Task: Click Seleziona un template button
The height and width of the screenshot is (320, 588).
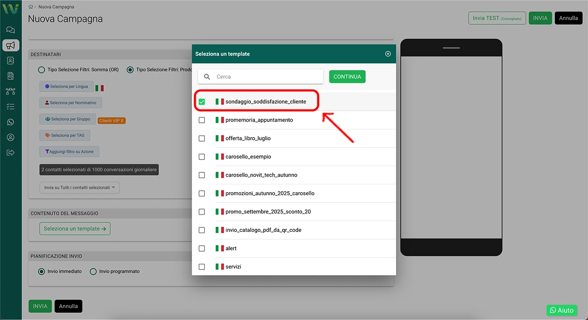Action: 75,228
